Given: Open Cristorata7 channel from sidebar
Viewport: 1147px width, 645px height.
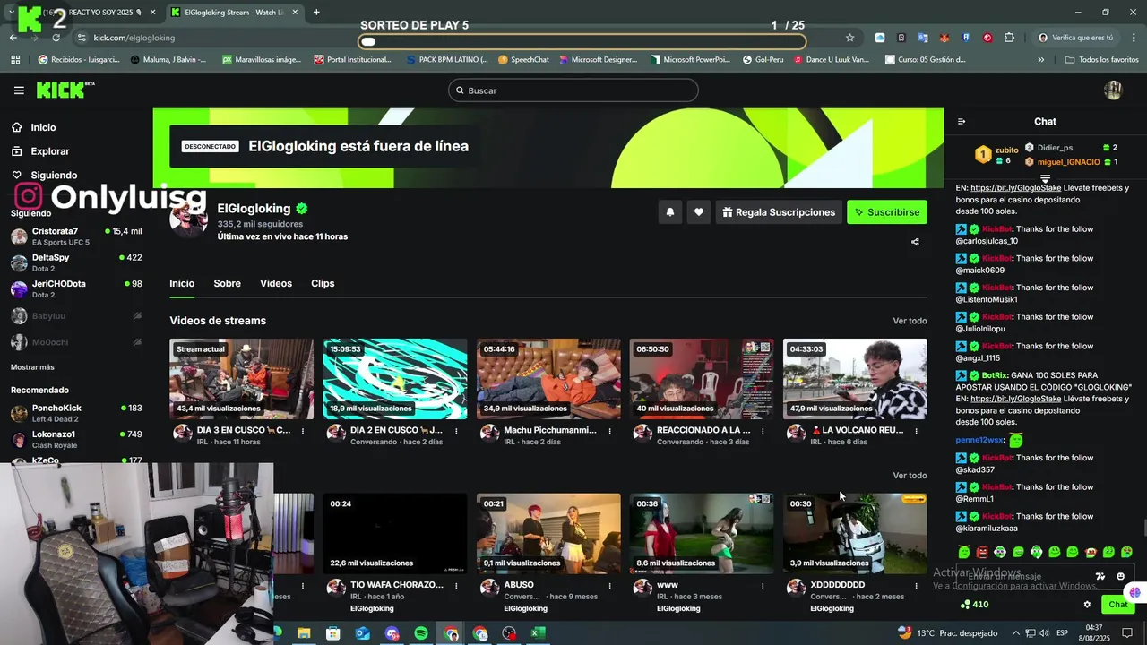Looking at the screenshot, I should coord(76,236).
